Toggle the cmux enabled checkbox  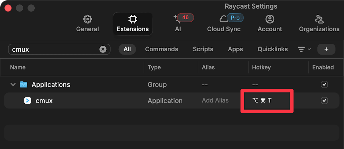(324, 100)
